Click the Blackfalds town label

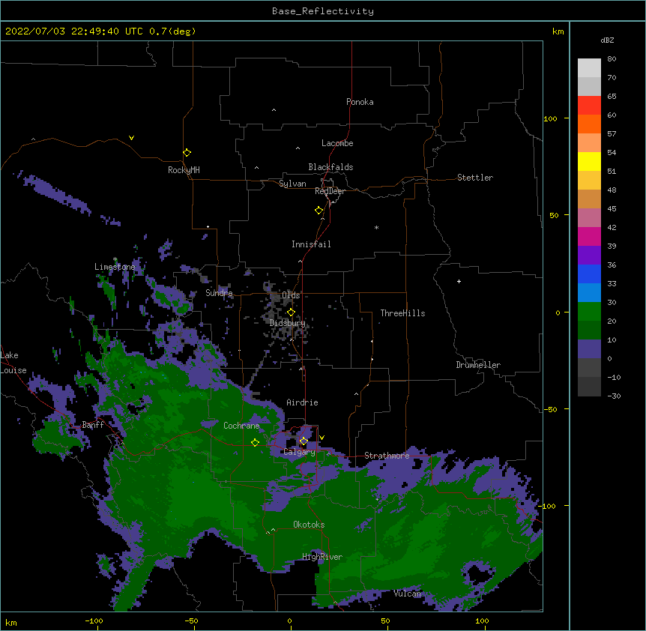pos(330,167)
